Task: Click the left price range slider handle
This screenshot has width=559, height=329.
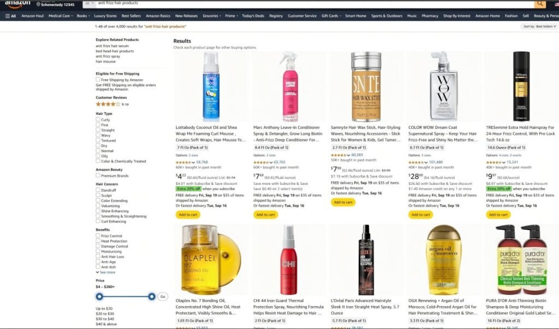Action: click(x=99, y=297)
